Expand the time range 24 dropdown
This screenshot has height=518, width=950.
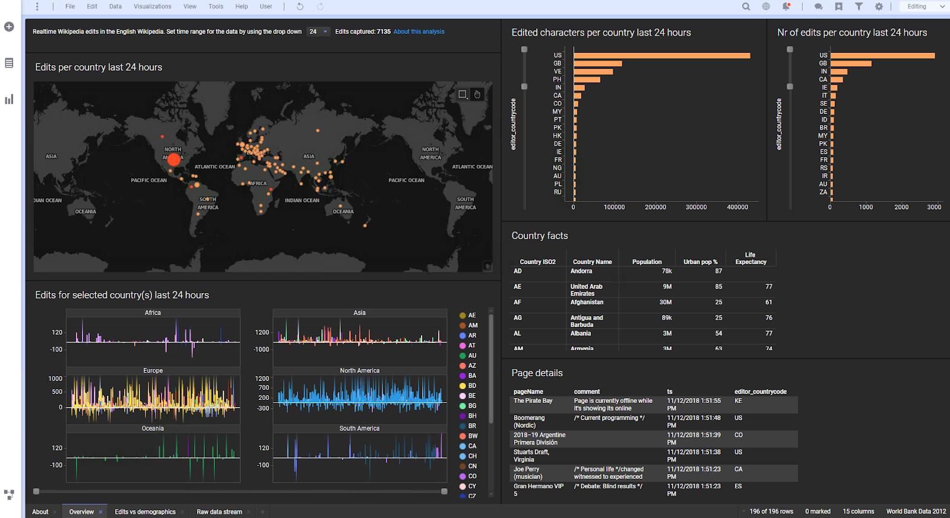[318, 32]
